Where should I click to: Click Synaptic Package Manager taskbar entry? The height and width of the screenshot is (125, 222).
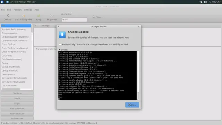tap(21, 2)
